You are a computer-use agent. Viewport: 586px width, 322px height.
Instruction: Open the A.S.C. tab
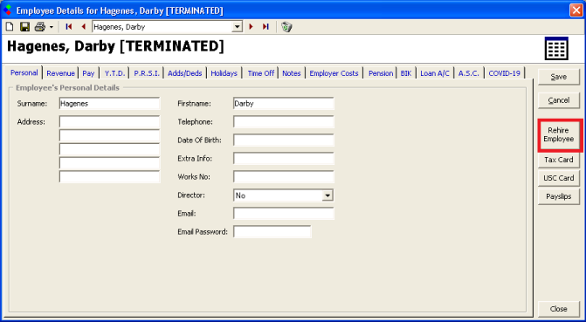(469, 73)
